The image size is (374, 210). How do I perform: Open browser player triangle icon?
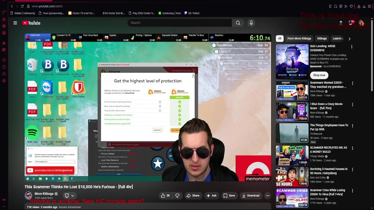346,6
